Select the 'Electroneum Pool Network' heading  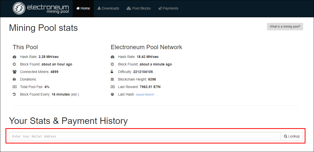click(146, 47)
